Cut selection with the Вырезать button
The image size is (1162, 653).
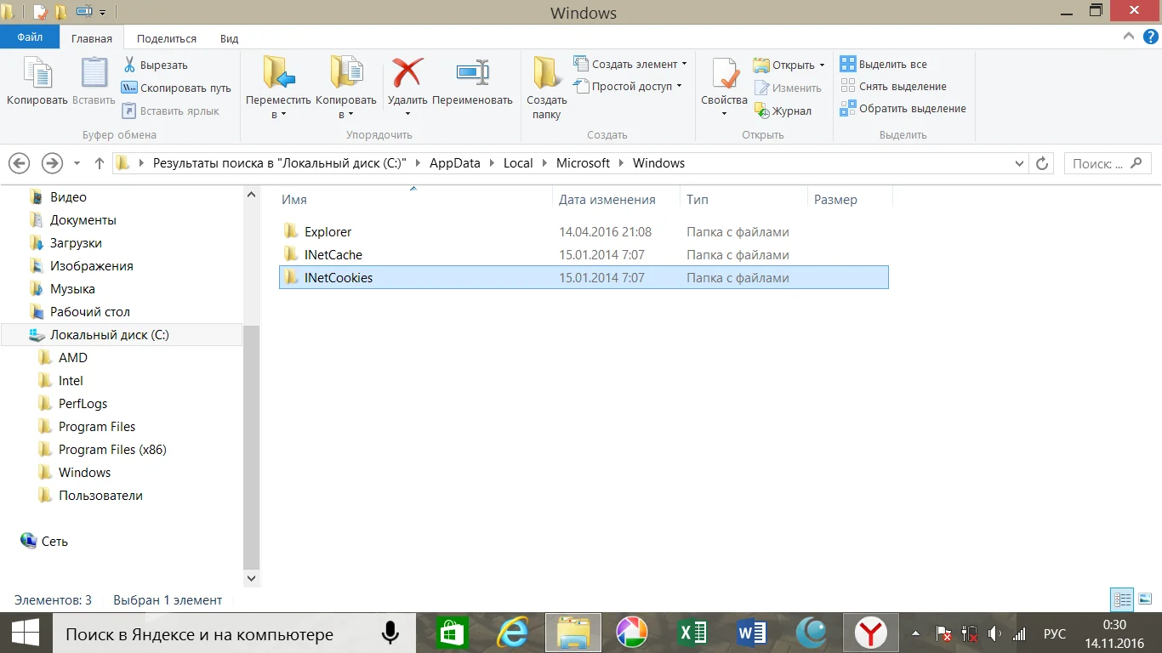point(155,65)
